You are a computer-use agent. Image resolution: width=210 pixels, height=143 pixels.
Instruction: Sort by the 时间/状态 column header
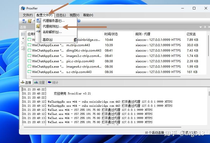click(118, 34)
